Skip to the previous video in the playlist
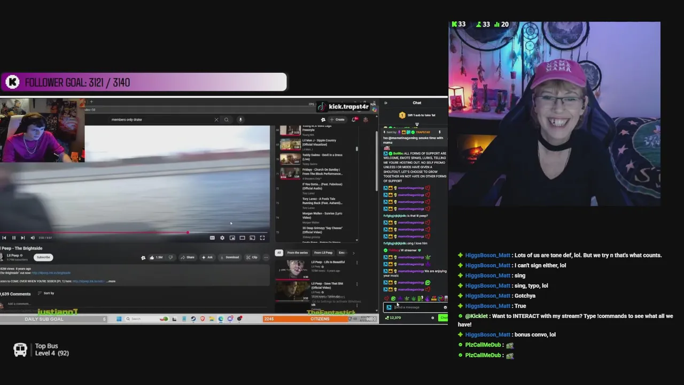 click(4, 238)
